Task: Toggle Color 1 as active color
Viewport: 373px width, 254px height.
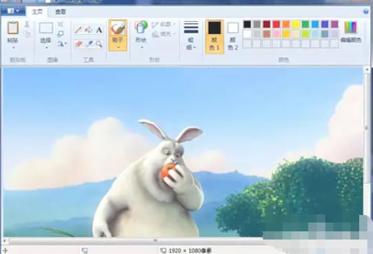Action: [x=215, y=36]
